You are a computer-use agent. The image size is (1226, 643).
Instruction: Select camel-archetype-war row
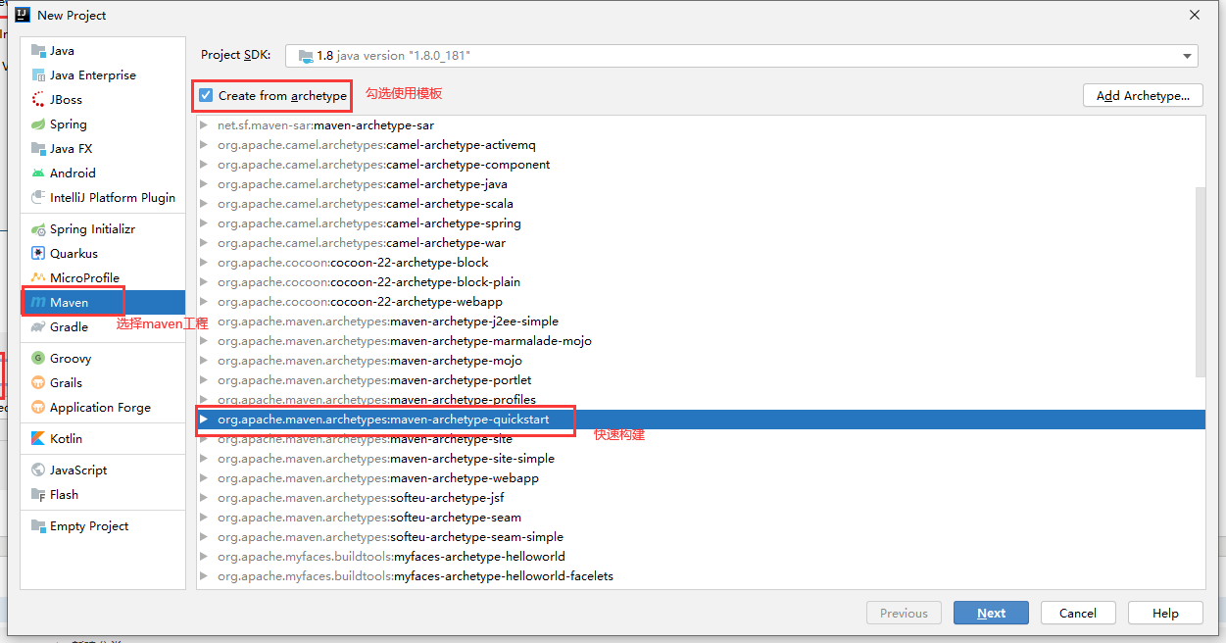click(701, 243)
